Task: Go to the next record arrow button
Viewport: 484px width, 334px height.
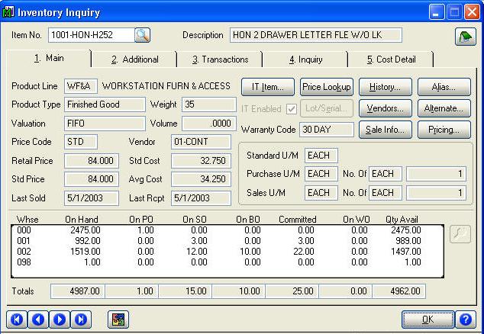Action: click(59, 319)
